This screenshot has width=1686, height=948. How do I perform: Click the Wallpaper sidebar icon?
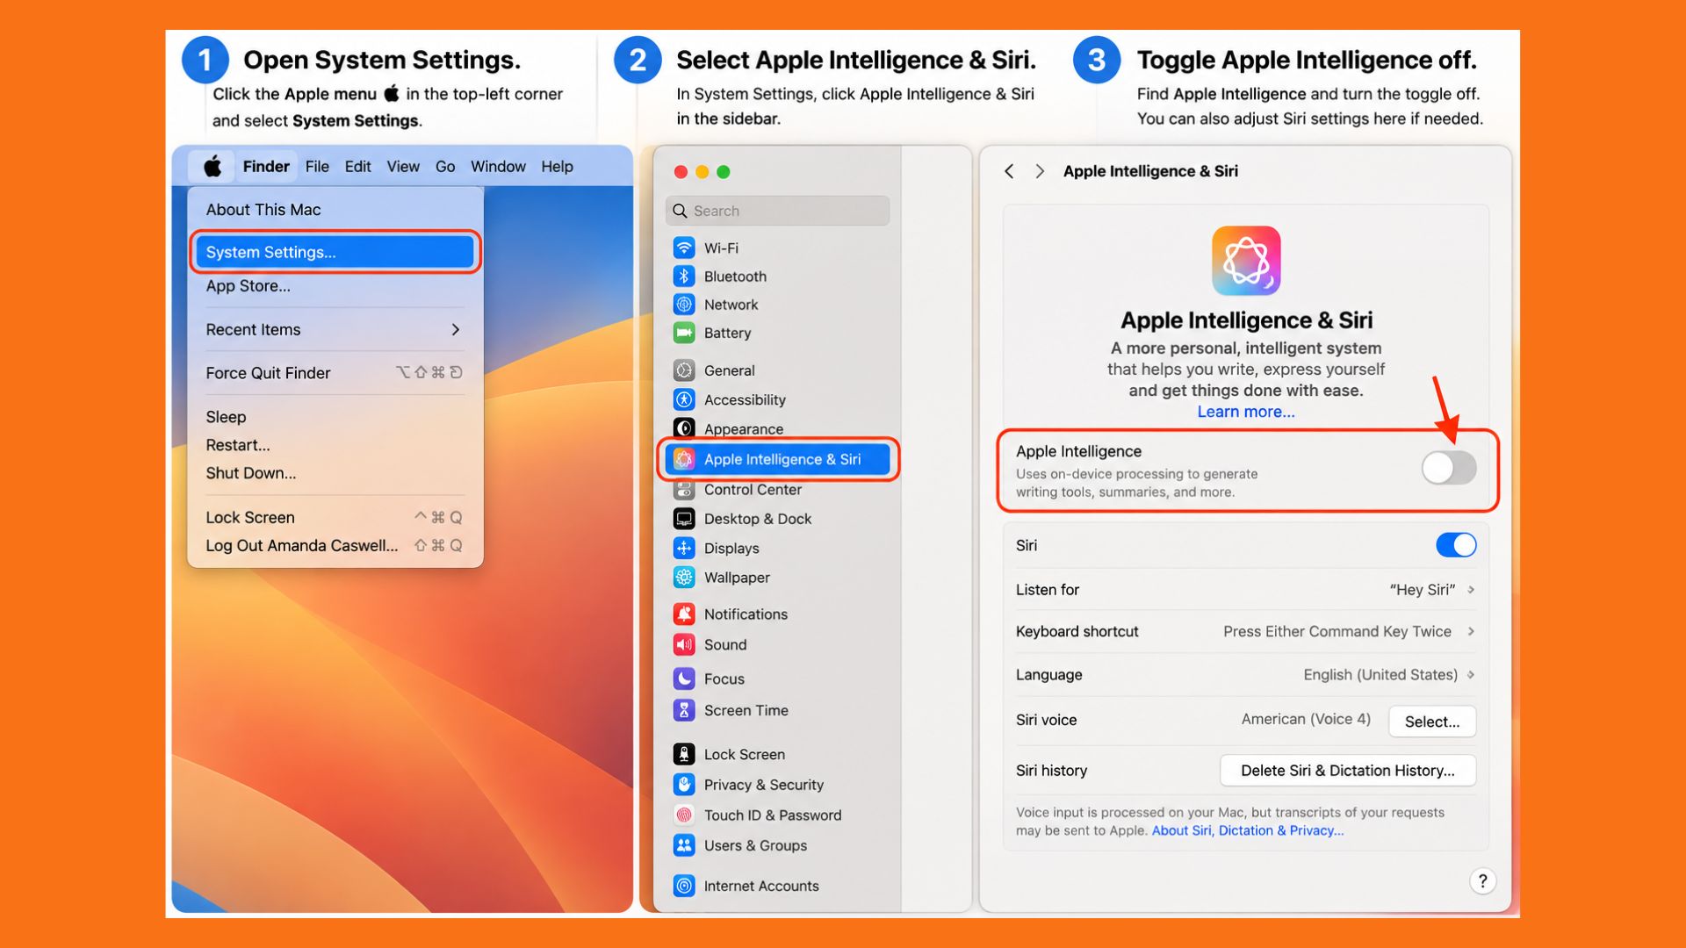point(684,577)
